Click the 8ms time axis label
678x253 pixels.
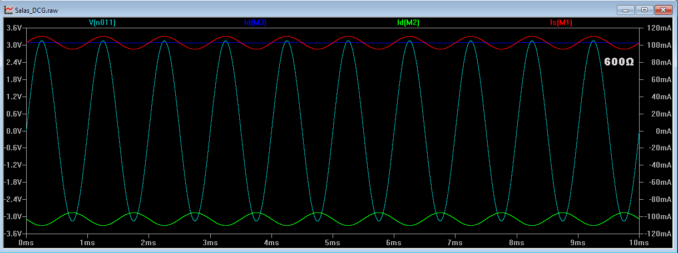516,243
